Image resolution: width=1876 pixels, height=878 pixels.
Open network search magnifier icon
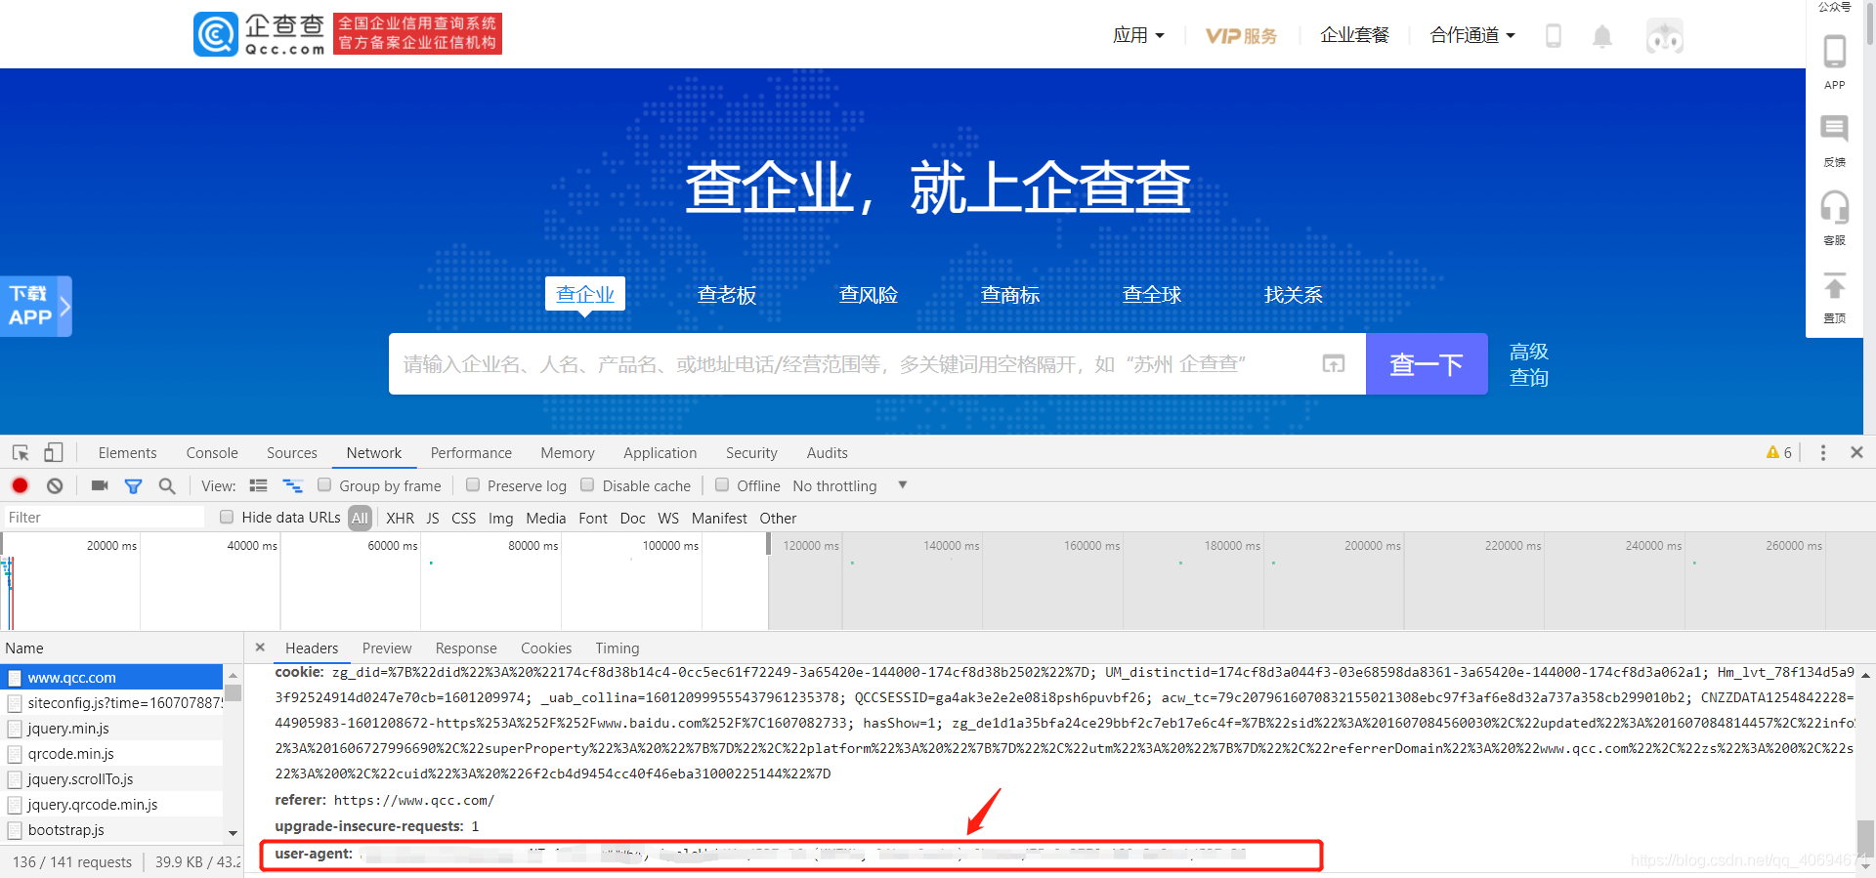tap(167, 485)
